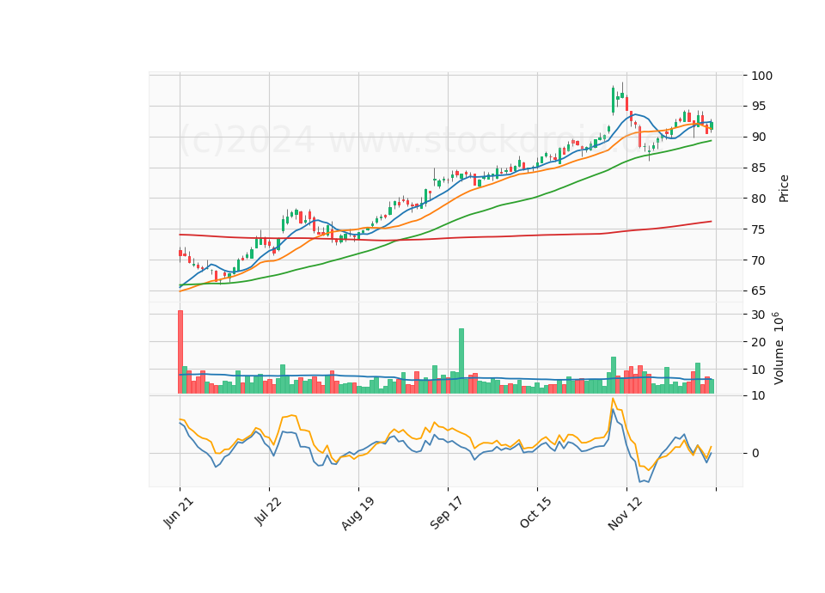
Task: Select the 75 price axis label
Action: [758, 229]
